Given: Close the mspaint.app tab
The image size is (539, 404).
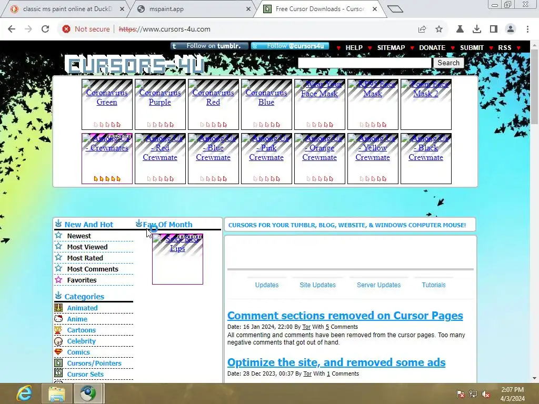Looking at the screenshot, I should 248,9.
